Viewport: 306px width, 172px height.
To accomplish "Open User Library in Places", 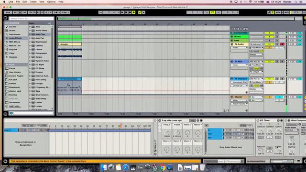I will [15, 72].
